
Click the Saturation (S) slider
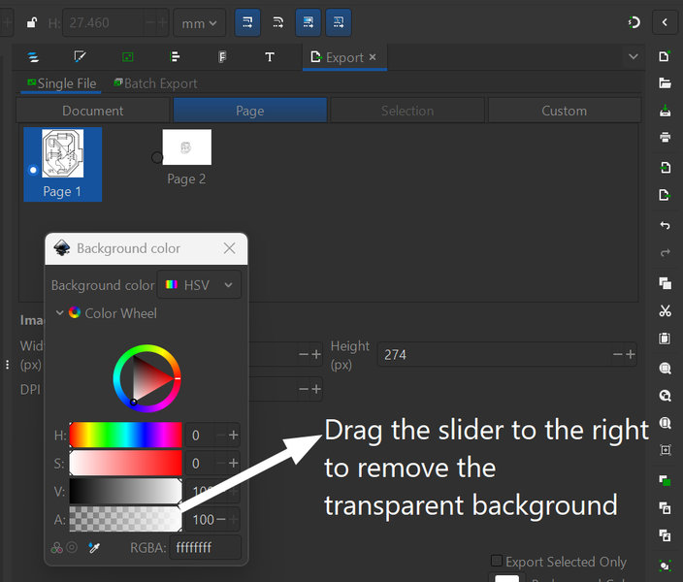pyautogui.click(x=125, y=463)
